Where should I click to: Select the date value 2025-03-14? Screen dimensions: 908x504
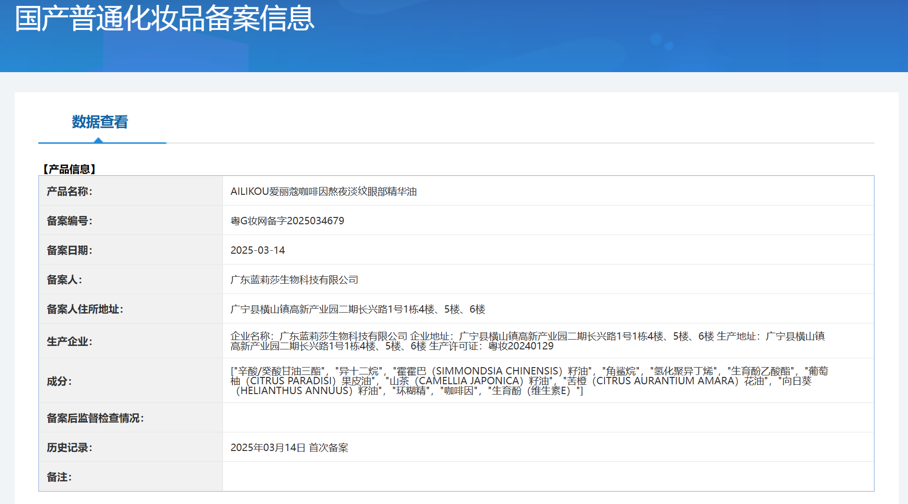tap(258, 250)
